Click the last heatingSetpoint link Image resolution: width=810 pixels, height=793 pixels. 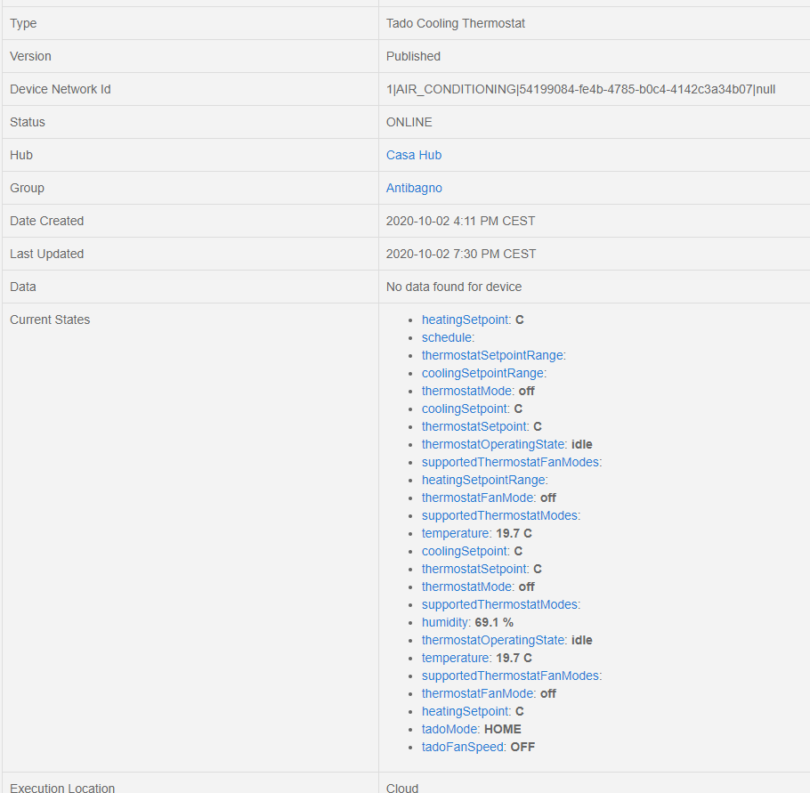coord(465,711)
